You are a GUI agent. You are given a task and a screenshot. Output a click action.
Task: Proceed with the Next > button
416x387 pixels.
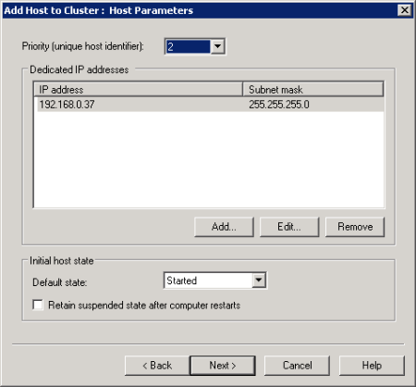pos(223,366)
